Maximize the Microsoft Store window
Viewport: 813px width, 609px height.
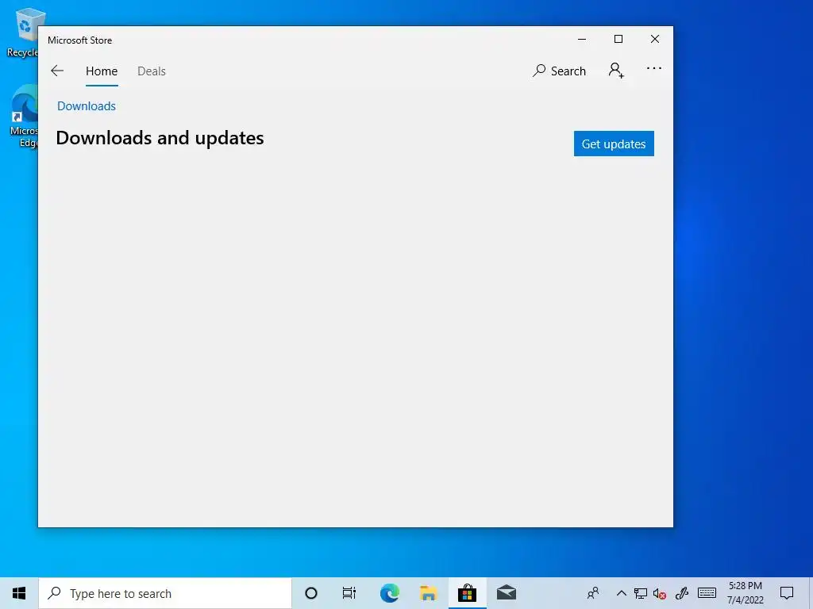pos(618,40)
